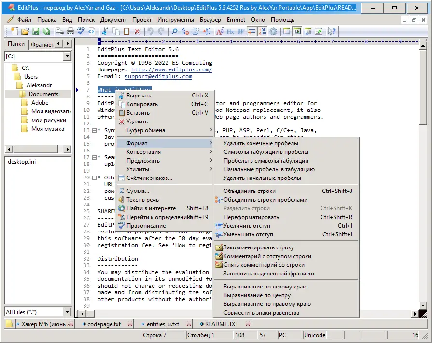Collapse the fold marker at line 13
Viewport: 432px width, 343px height.
pos(94,131)
